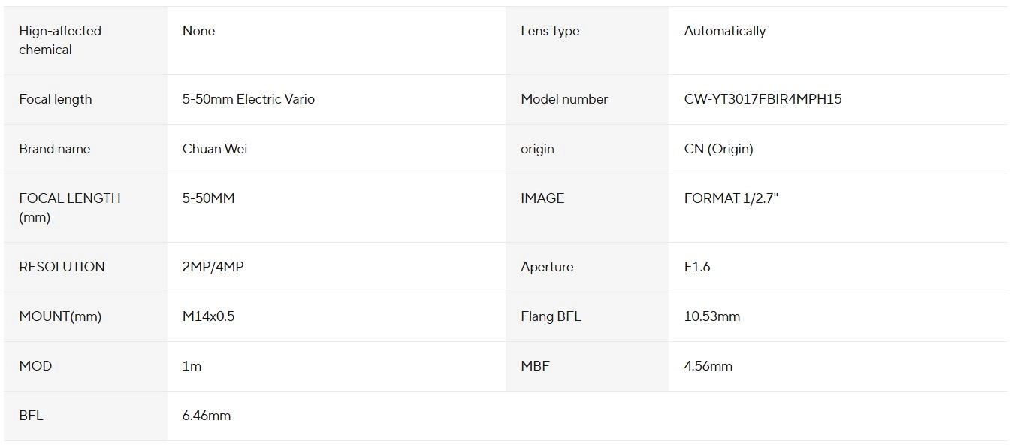This screenshot has height=445, width=1027.
Task: Click the Hign-affected chemical label
Action: click(x=60, y=40)
